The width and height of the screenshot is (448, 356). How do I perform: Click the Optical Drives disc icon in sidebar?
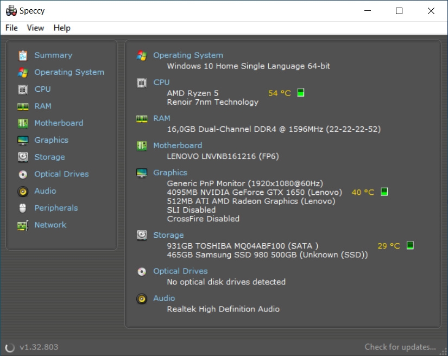(x=23, y=174)
